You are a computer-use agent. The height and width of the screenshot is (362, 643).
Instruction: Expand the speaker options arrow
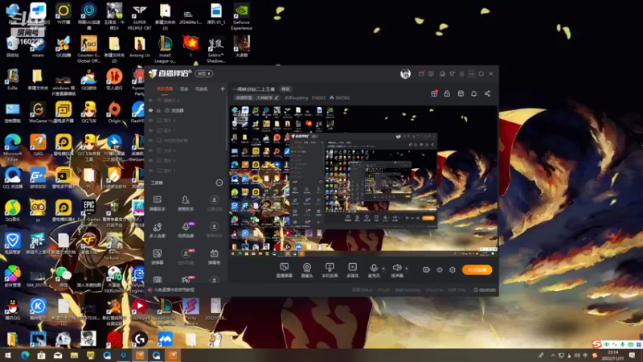coord(407,269)
